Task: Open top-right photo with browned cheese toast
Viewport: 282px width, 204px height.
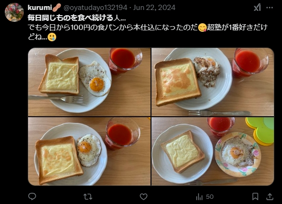Action: pos(213,82)
